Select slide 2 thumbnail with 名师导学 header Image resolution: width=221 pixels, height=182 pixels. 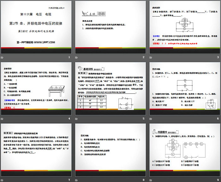pyautogui.click(x=110, y=27)
